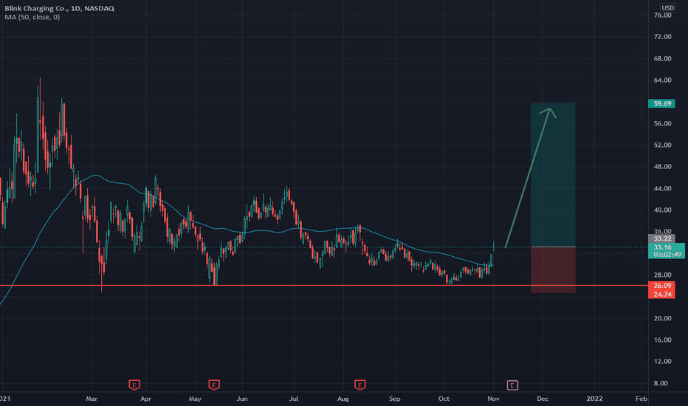Screen dimensions: 688x406
Task: Click the 76.00 price axis label
Action: [662, 15]
